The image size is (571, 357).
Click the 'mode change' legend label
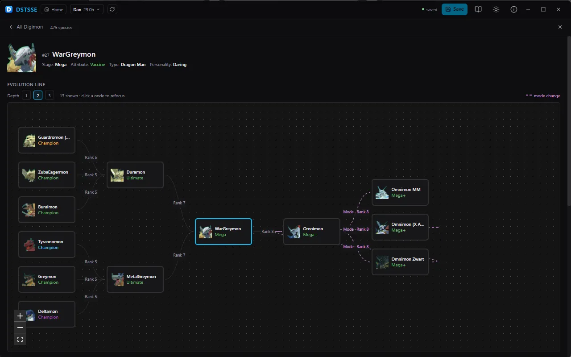pos(547,96)
